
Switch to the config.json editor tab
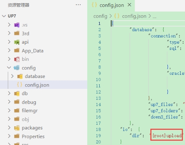[x=111, y=5]
